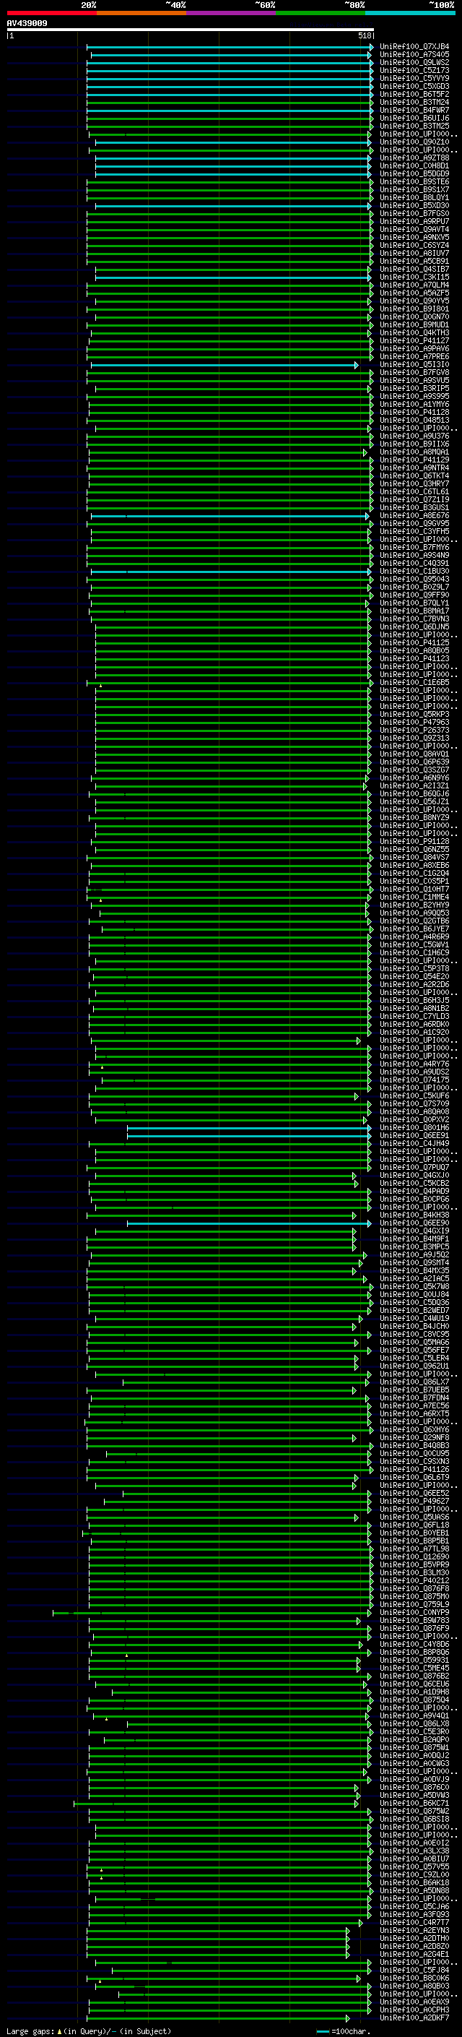Image resolution: width=462 pixels, height=2037 pixels.
Task: Select the UniRef100_P41128 label
Action: point(414,412)
